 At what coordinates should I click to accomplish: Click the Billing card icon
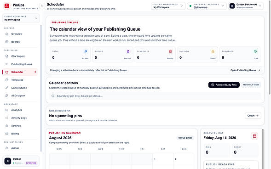click(7, 134)
